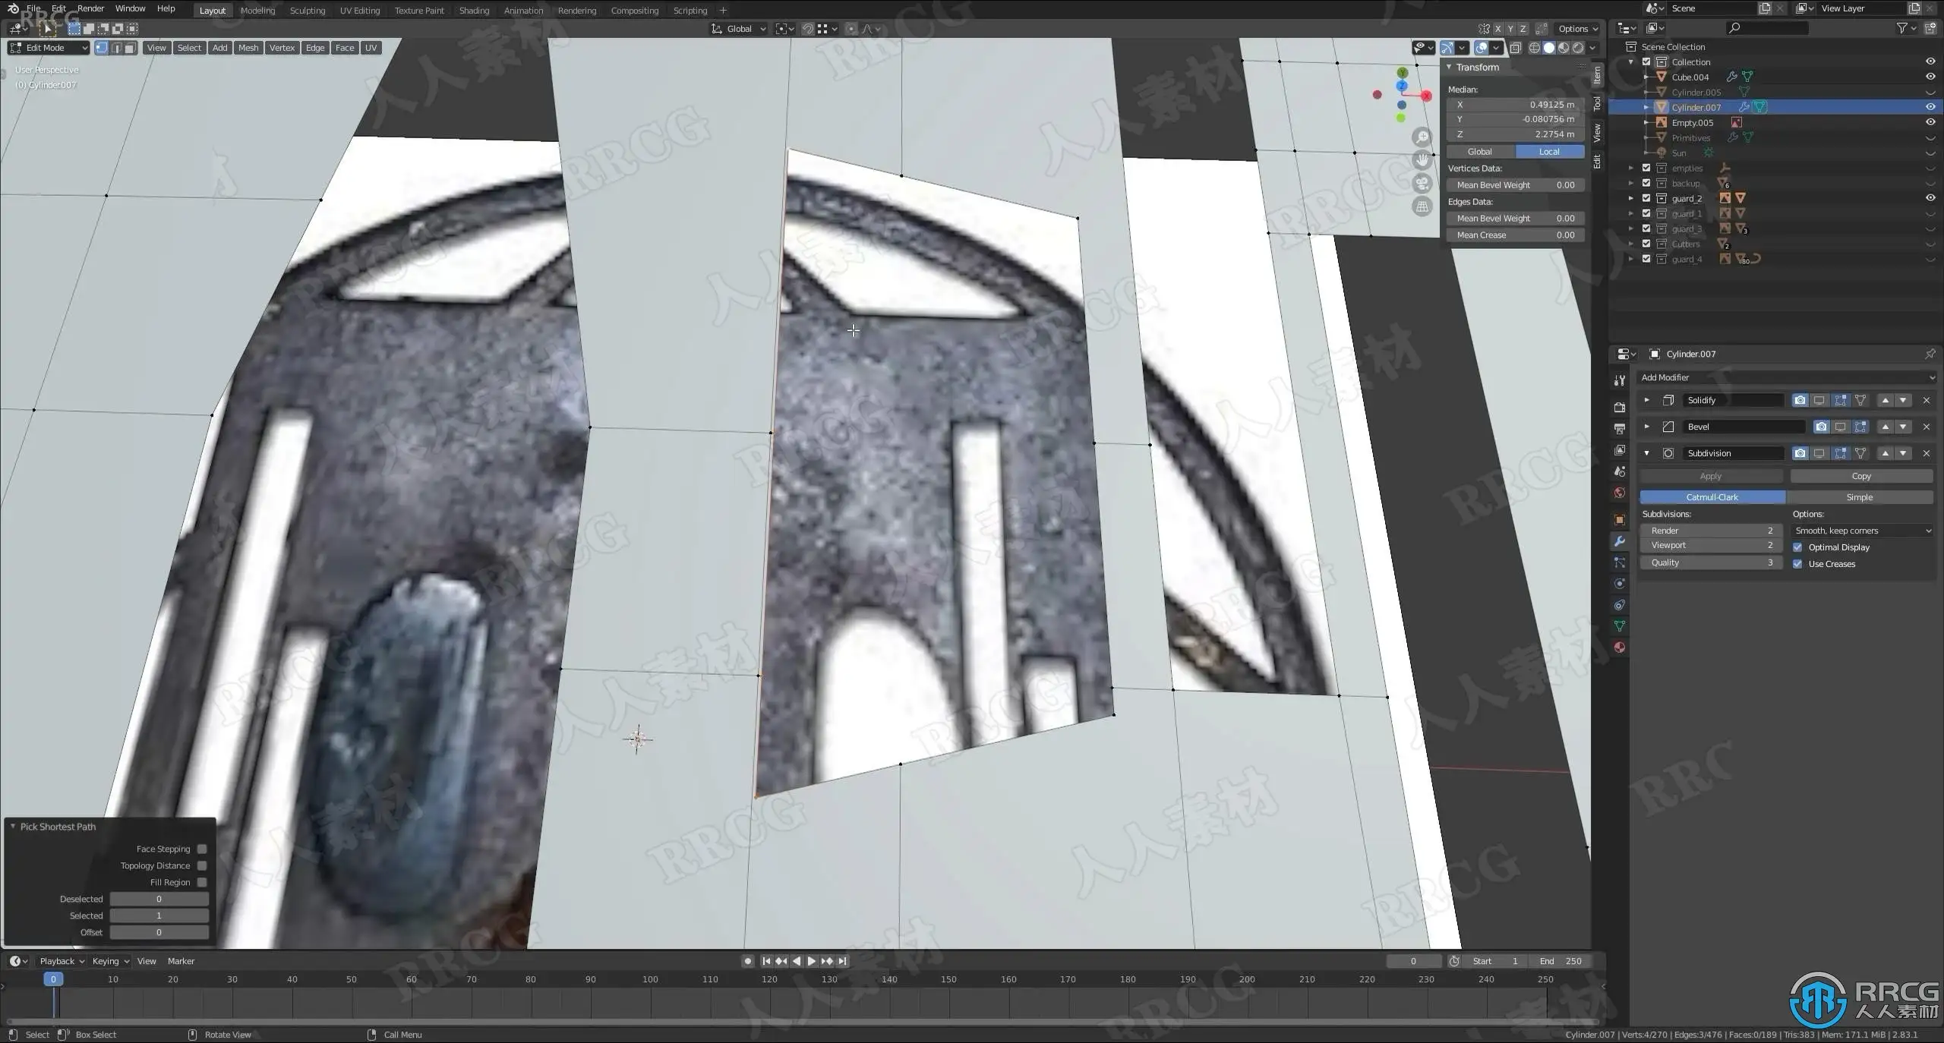Image resolution: width=1944 pixels, height=1043 pixels.
Task: Disable the Optimal Display checkbox
Action: [1797, 547]
